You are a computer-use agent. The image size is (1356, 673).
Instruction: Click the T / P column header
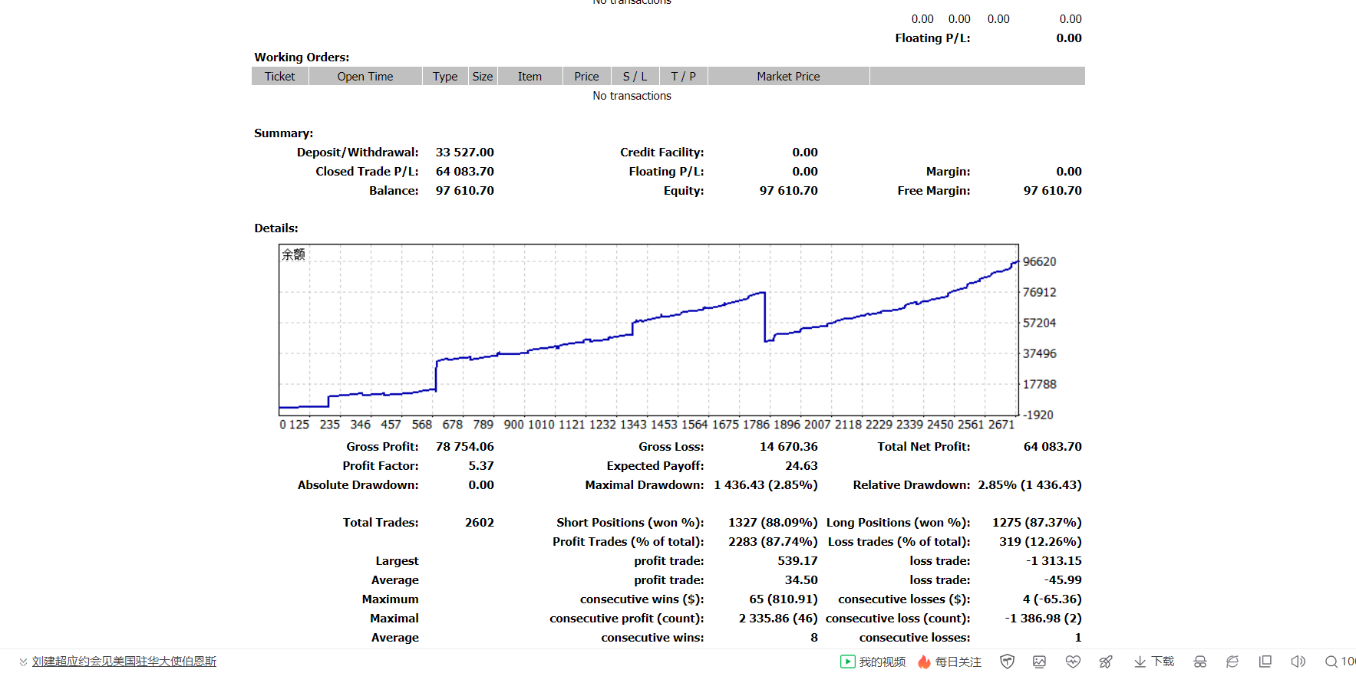click(683, 76)
